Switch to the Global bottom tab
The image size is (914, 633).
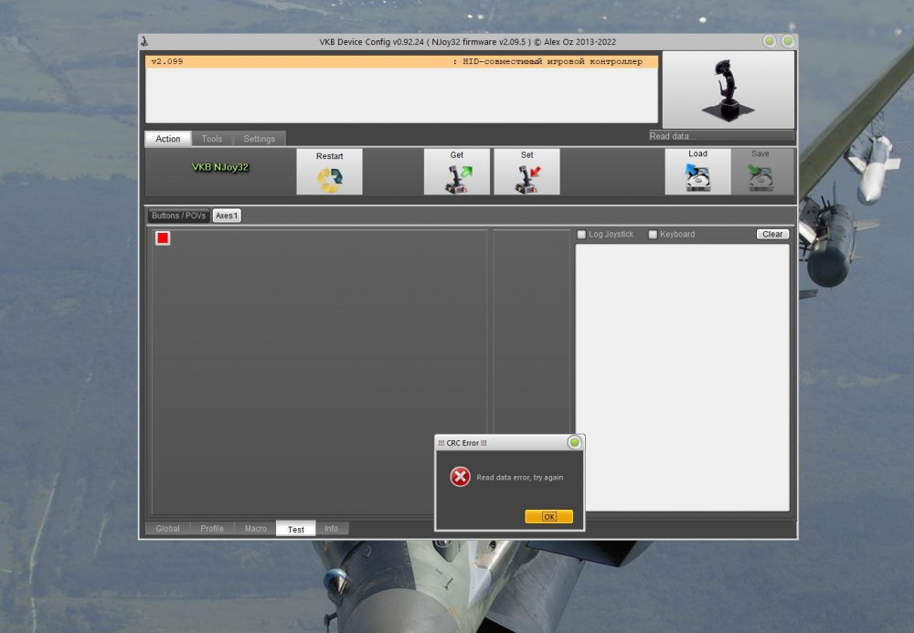click(167, 528)
